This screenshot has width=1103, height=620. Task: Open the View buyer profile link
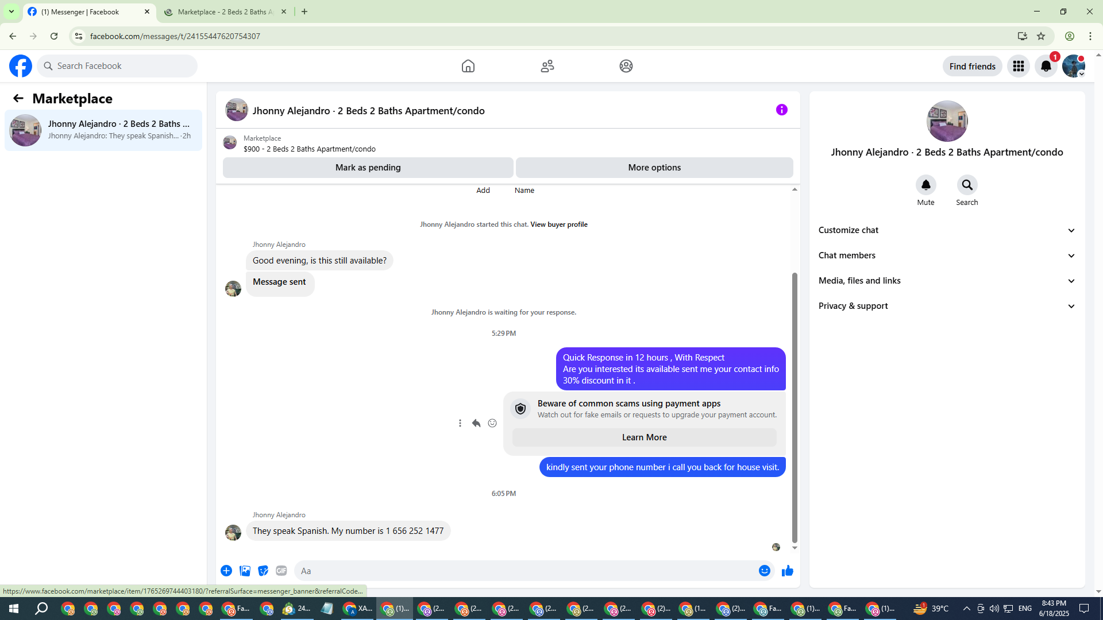pyautogui.click(x=559, y=224)
